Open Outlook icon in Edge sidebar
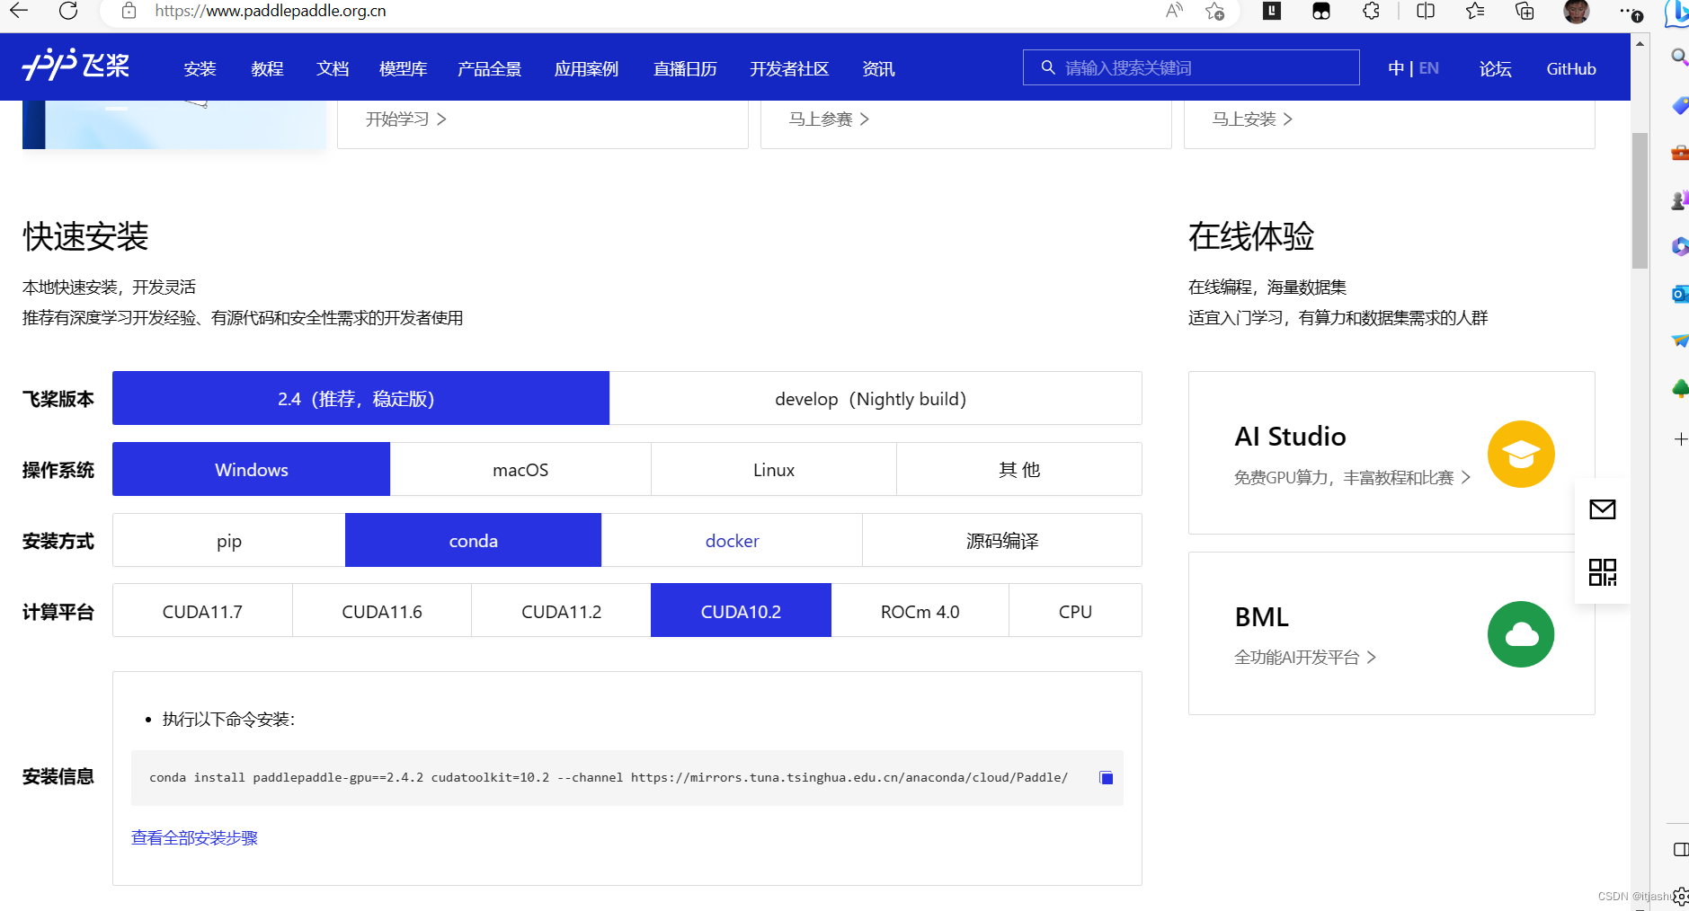Image resolution: width=1689 pixels, height=911 pixels. pos(1679,294)
